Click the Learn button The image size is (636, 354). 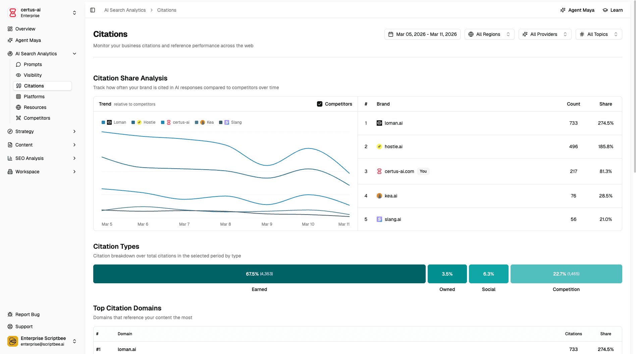coord(613,10)
